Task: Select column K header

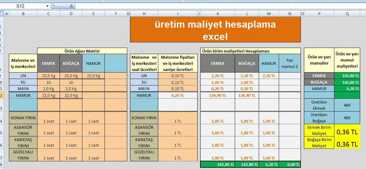Action: coord(218,13)
